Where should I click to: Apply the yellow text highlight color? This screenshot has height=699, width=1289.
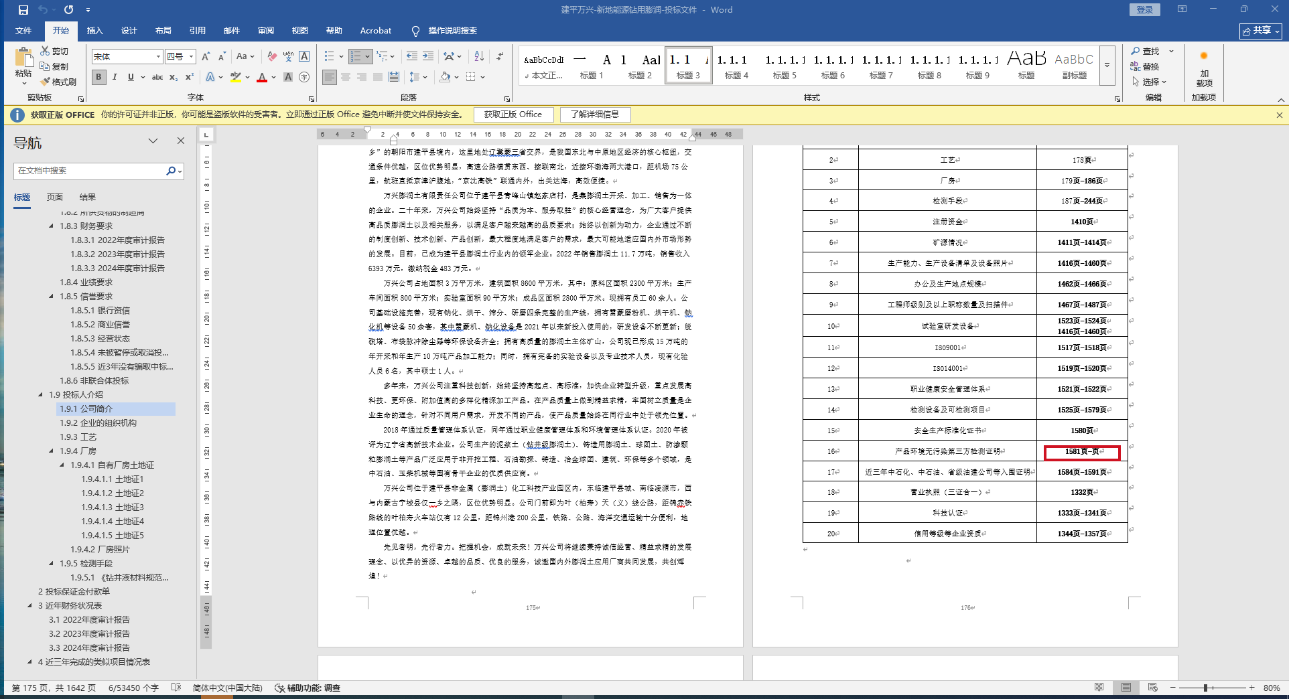(235, 77)
